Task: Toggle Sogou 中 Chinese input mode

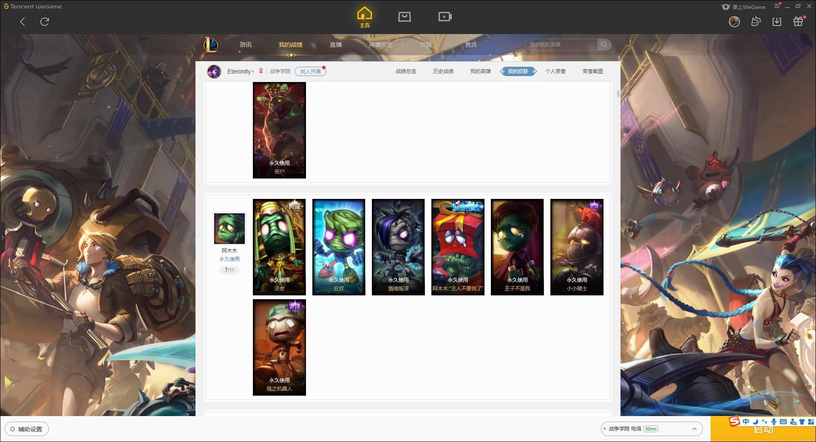Action: [x=746, y=422]
